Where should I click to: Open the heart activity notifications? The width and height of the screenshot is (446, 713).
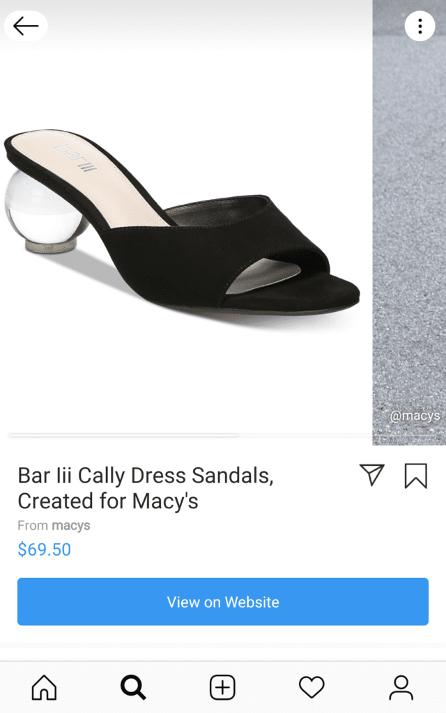312,687
